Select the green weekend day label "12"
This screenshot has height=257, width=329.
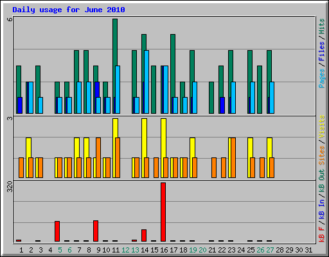pos(125,250)
